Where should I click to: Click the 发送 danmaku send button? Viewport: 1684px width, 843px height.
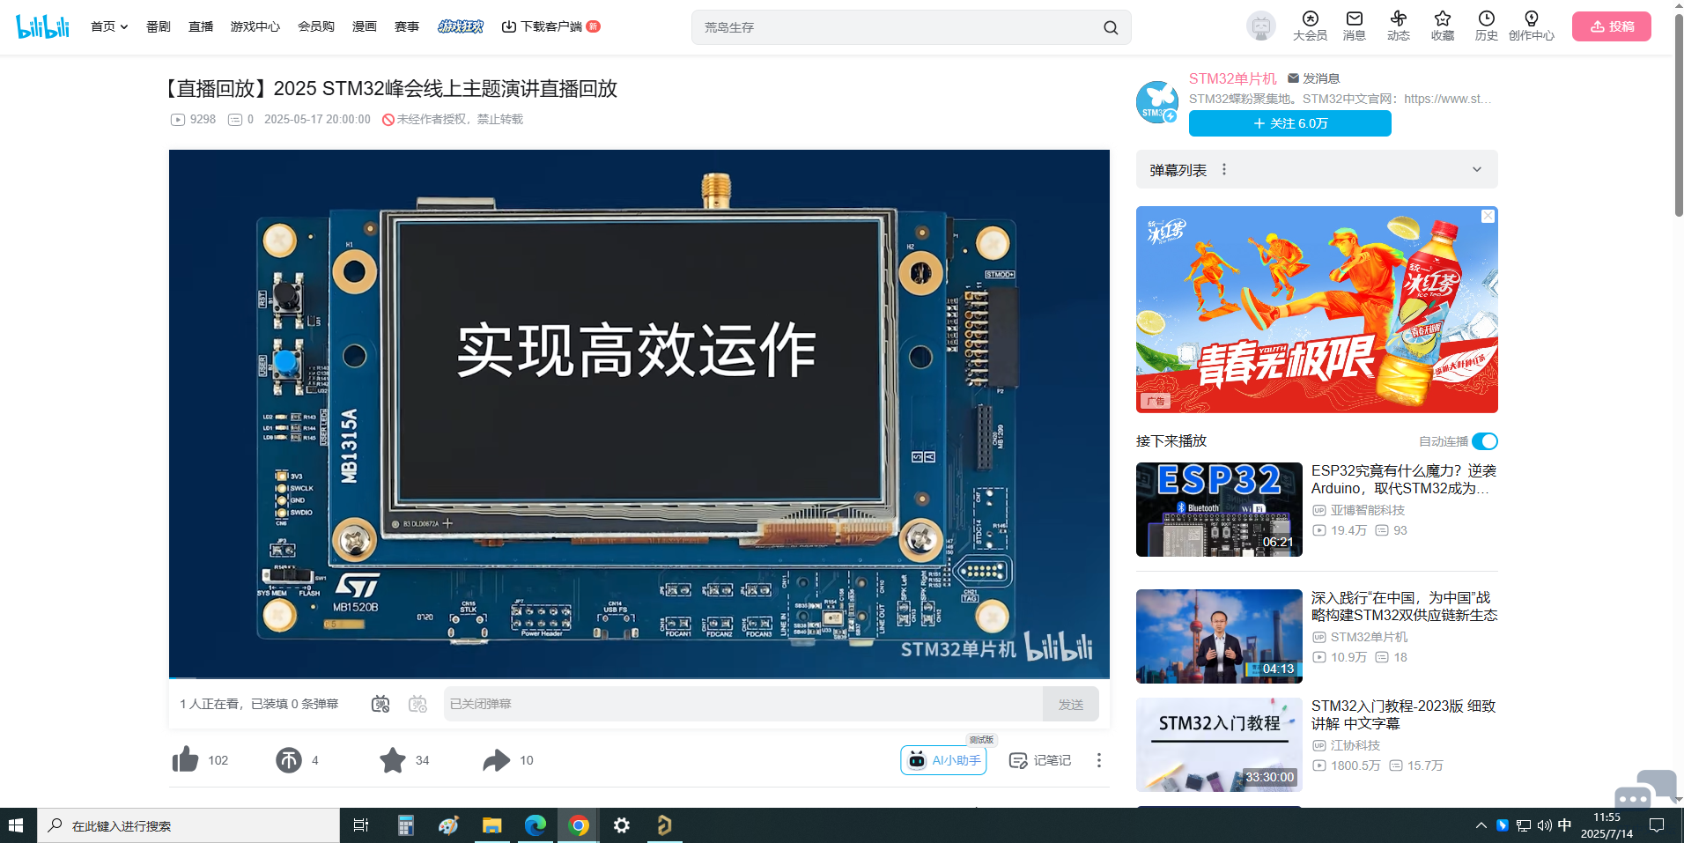tap(1071, 704)
